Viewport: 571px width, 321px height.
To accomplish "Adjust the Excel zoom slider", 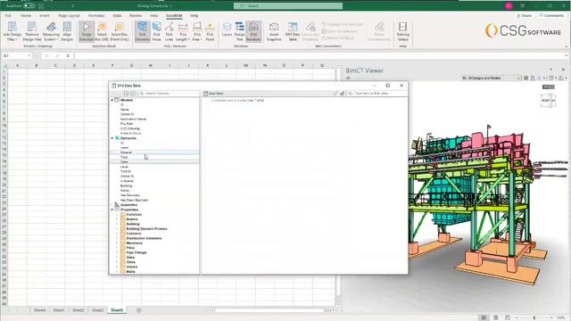I will (x=534, y=317).
